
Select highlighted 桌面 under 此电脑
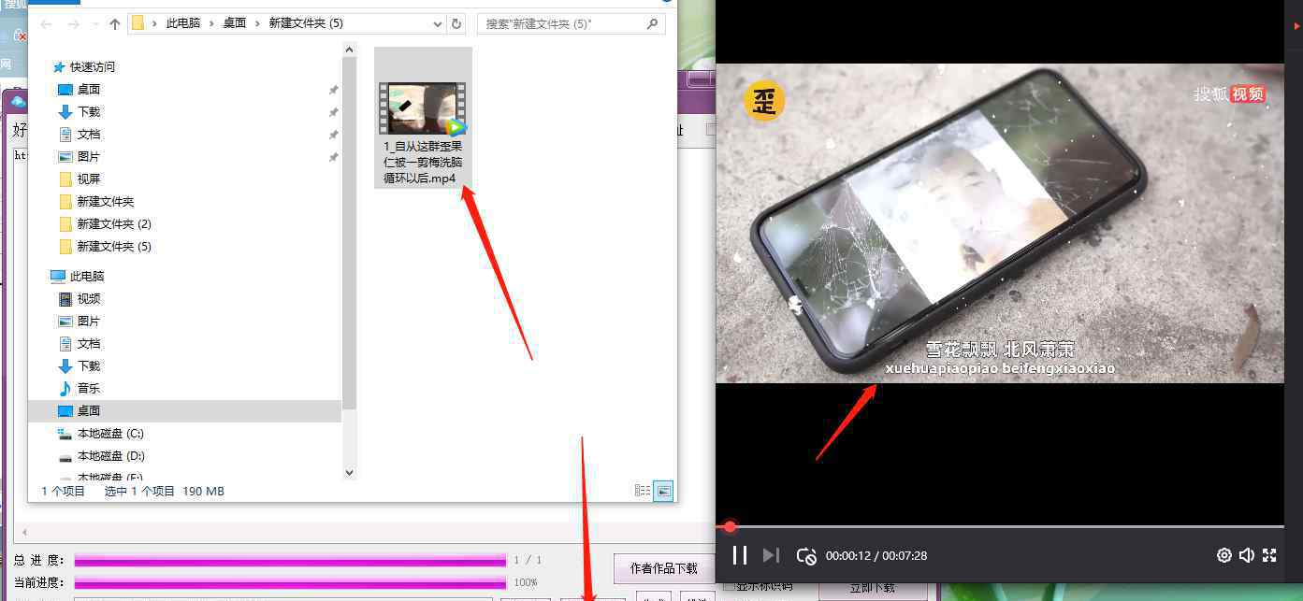[x=185, y=410]
